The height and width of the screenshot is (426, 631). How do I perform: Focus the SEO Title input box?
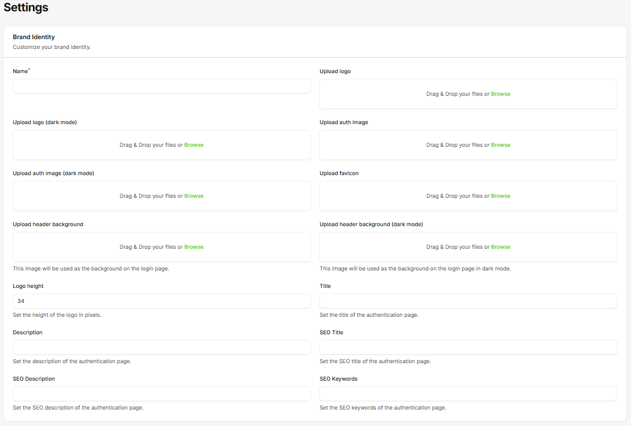468,347
